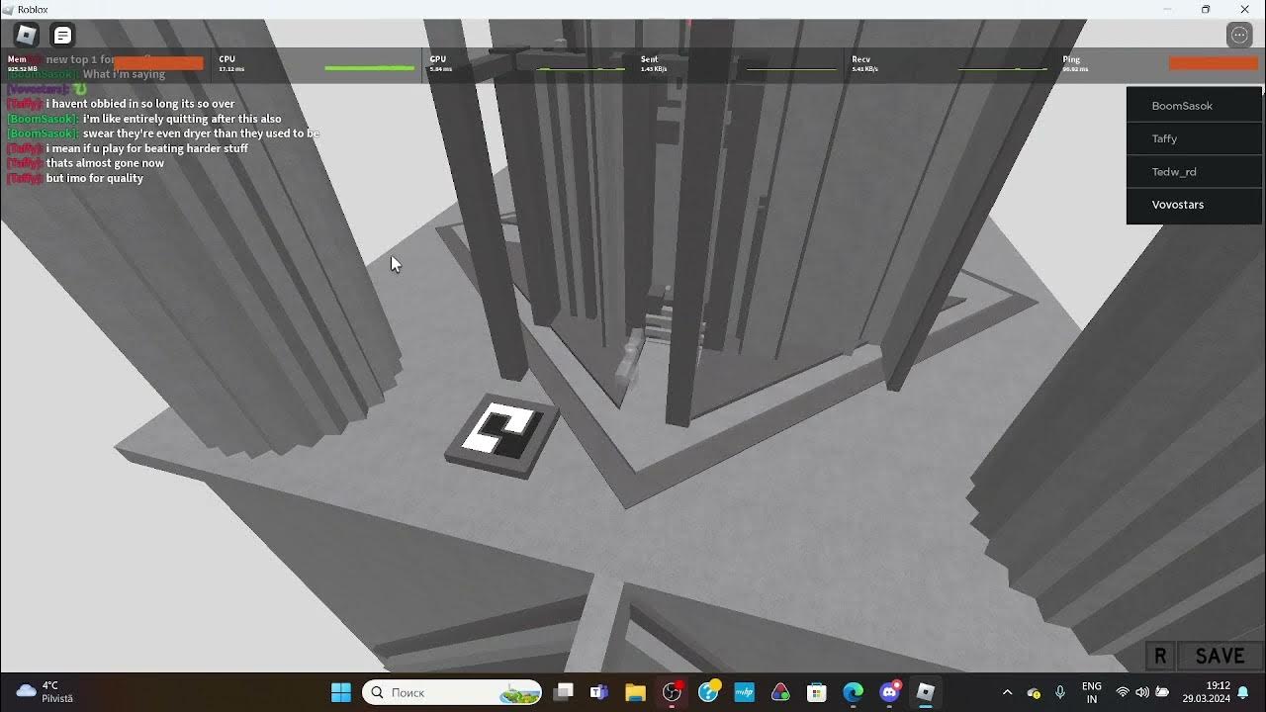Open the three-dots more options button
The image size is (1266, 712).
click(1239, 36)
